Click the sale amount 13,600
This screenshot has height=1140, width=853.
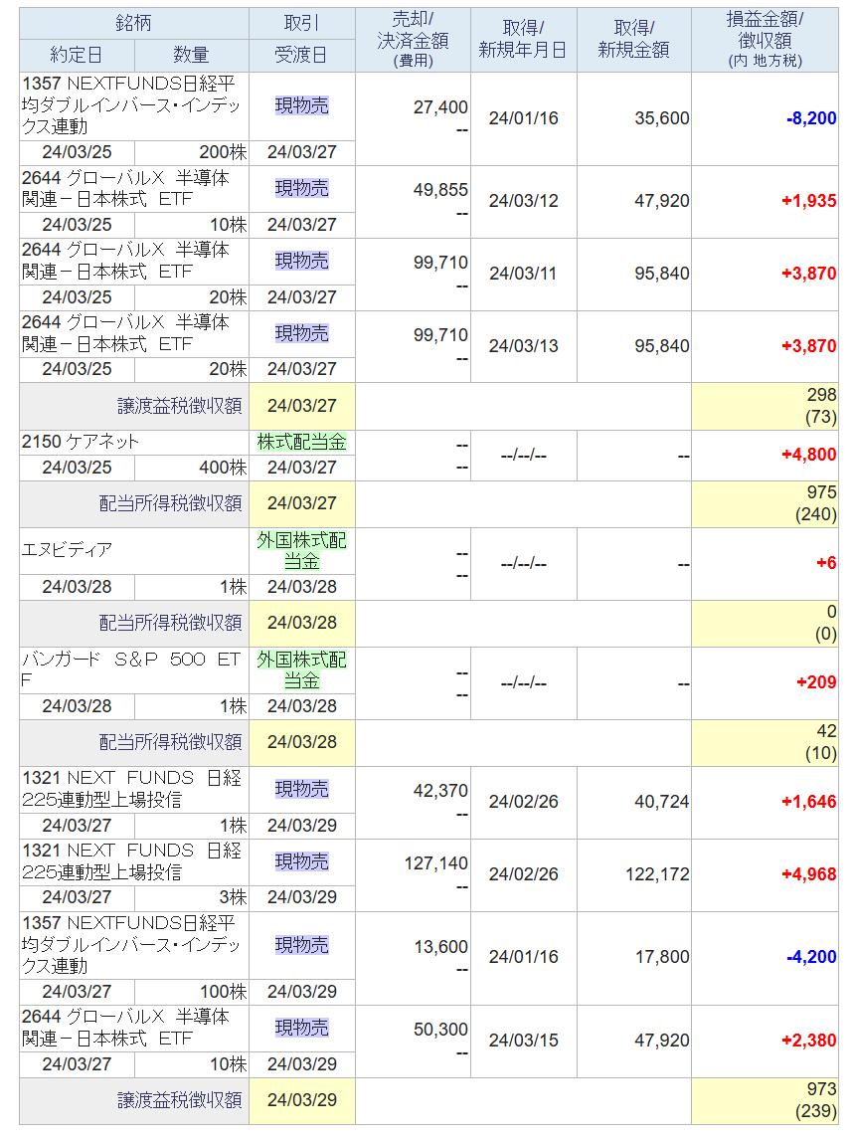[x=440, y=947]
